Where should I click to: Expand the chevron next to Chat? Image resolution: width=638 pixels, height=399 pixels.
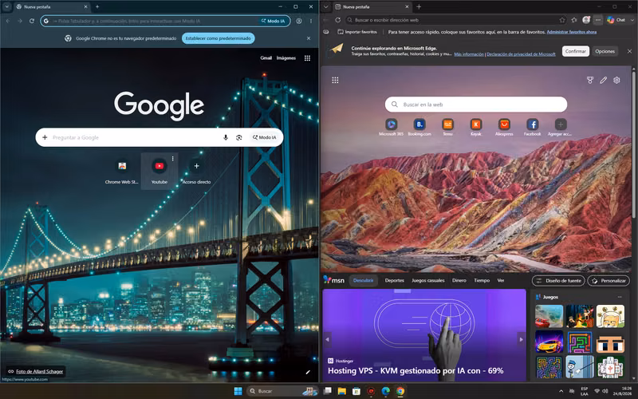coord(632,20)
